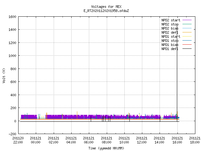Image resolution: width=201 pixels, height=151 pixels.
Task: Click the y-axis value 1200
Action: click(x=12, y=43)
